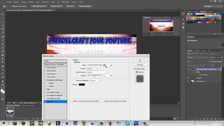Enable the Lueur externe checkbox
This screenshot has height=126, width=224.
[45, 74]
